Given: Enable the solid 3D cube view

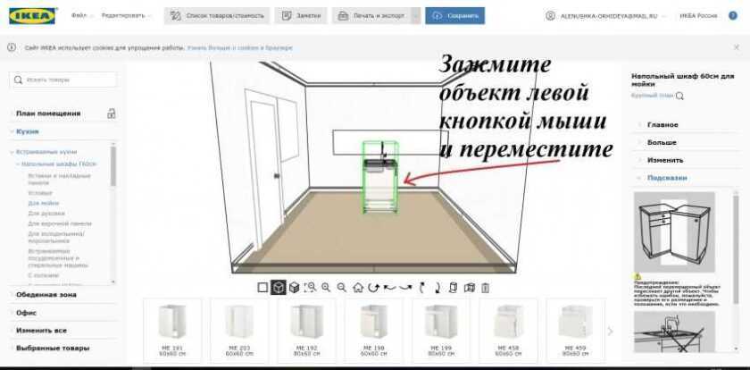Looking at the screenshot, I should [294, 288].
